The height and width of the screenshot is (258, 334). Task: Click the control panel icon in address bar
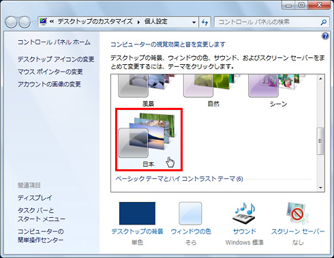pos(43,22)
